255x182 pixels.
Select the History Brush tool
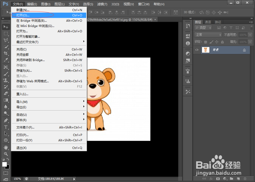6,87
